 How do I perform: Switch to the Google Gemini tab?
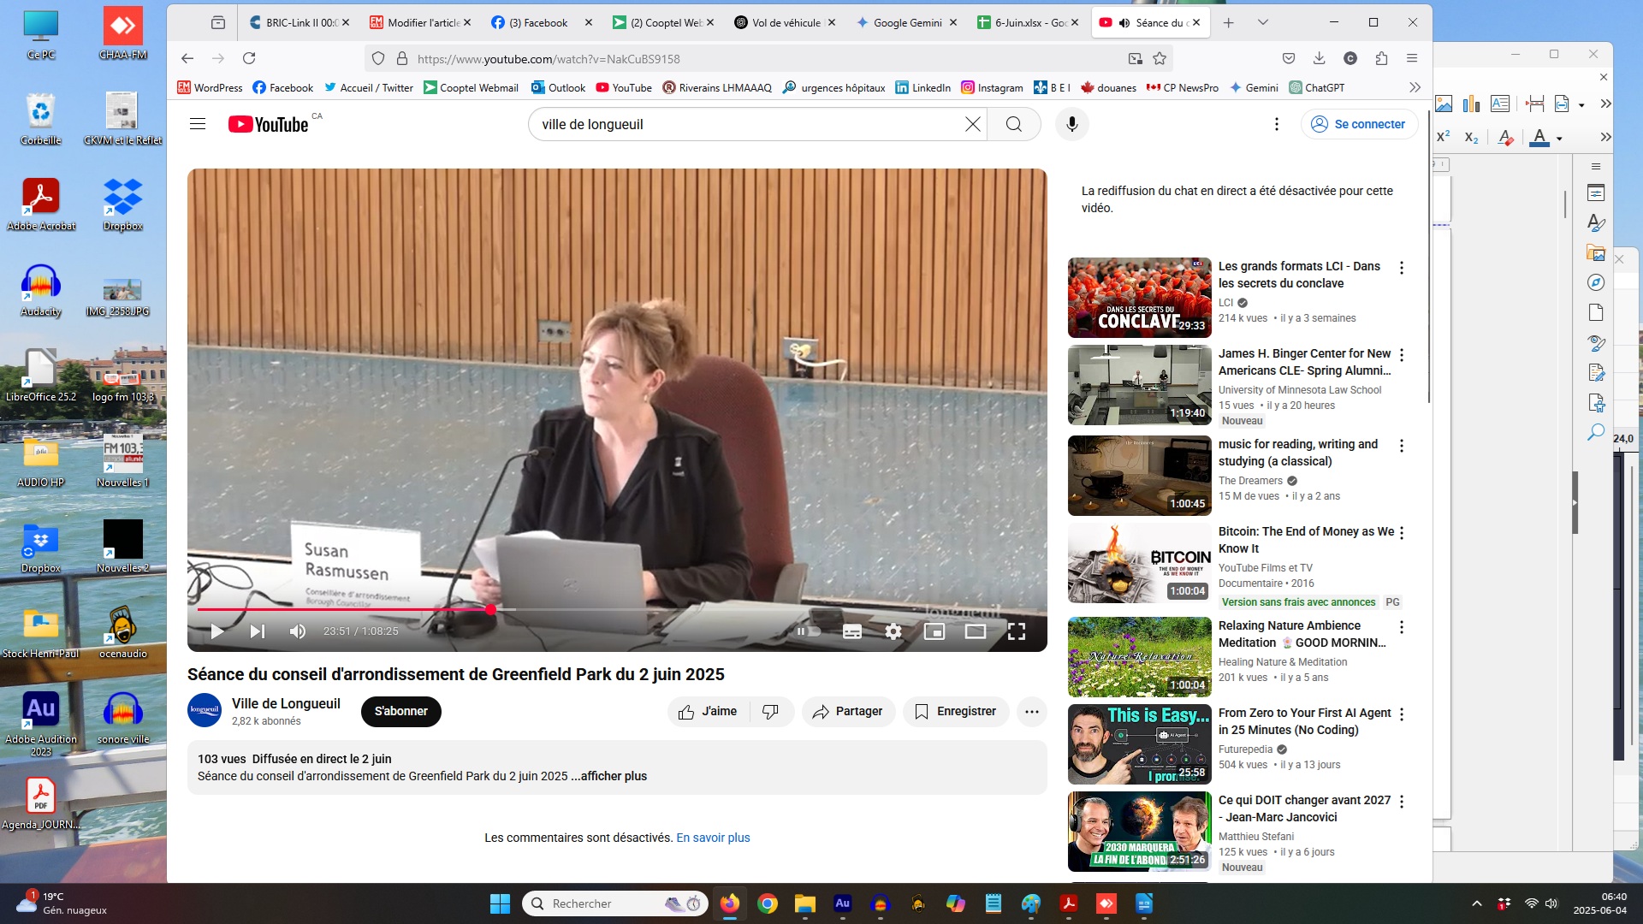(x=906, y=23)
